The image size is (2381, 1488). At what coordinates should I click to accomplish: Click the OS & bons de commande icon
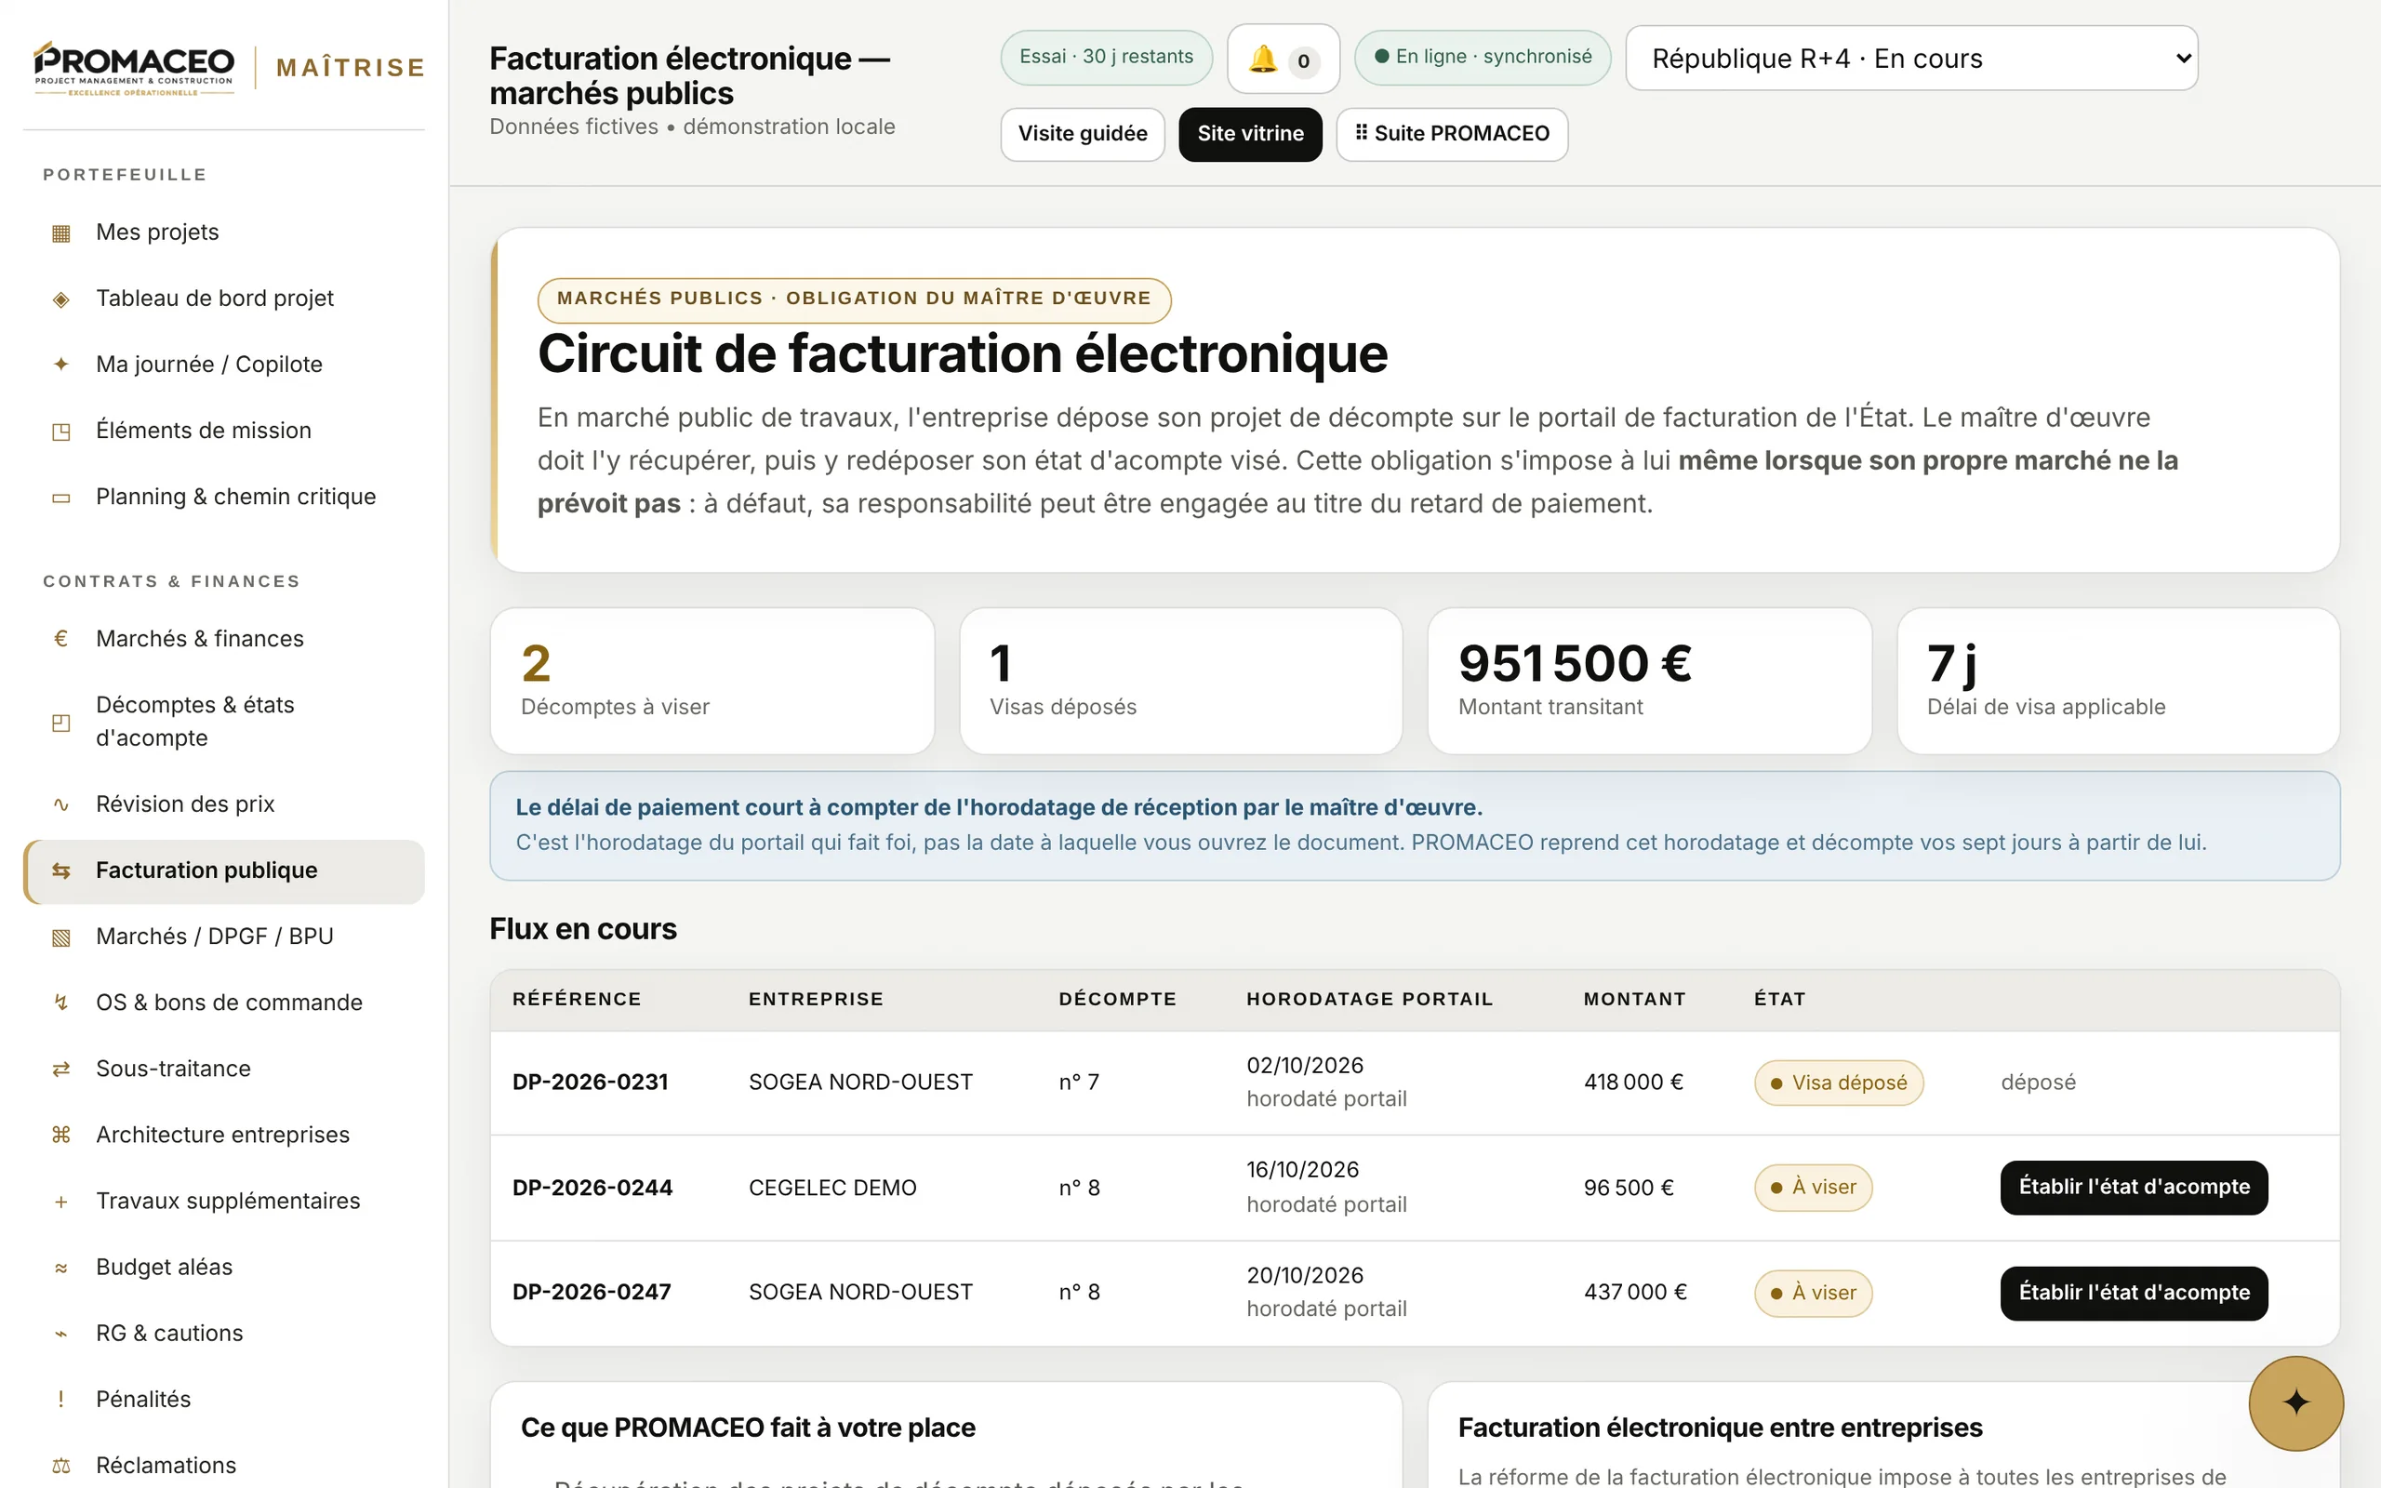(x=61, y=1003)
